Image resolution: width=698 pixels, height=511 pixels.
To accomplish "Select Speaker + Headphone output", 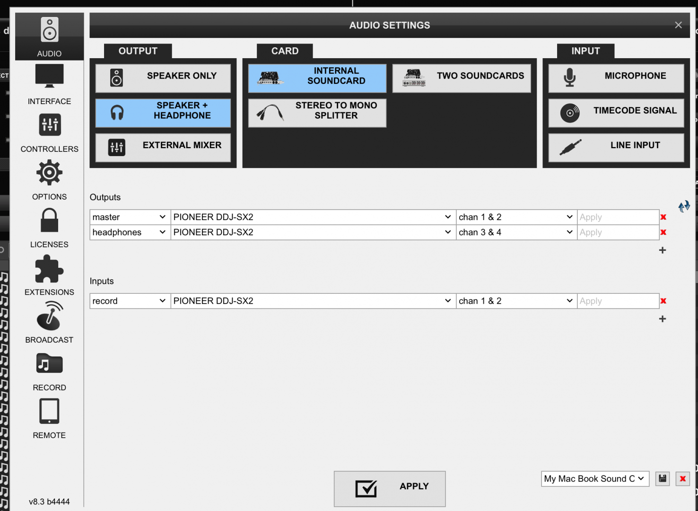I will [x=163, y=113].
